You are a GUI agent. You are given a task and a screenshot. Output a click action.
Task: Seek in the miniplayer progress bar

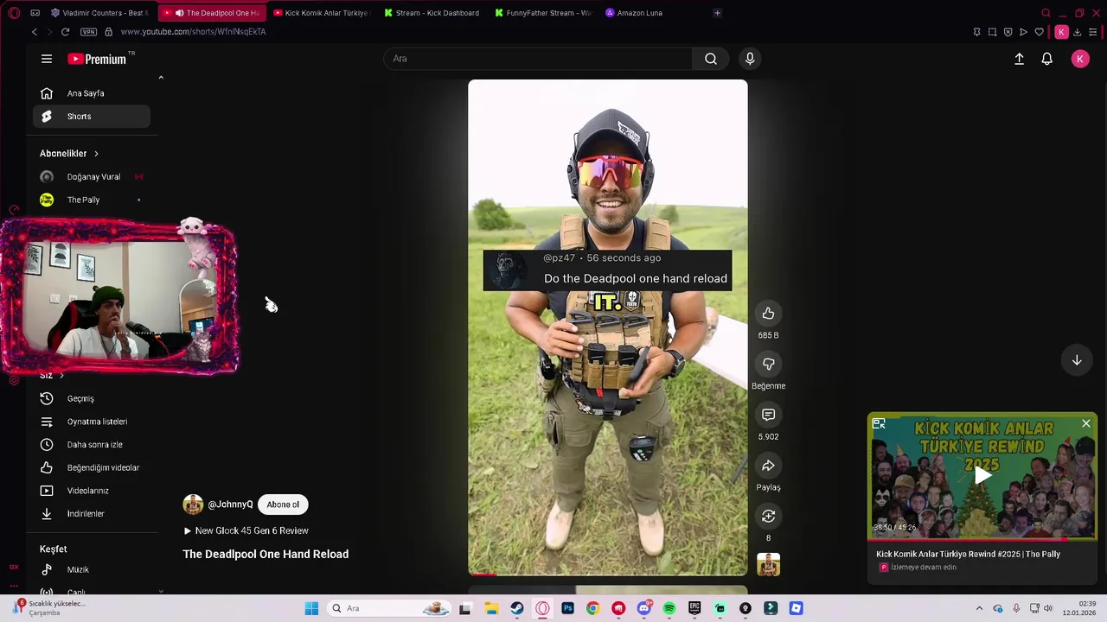(x=982, y=539)
